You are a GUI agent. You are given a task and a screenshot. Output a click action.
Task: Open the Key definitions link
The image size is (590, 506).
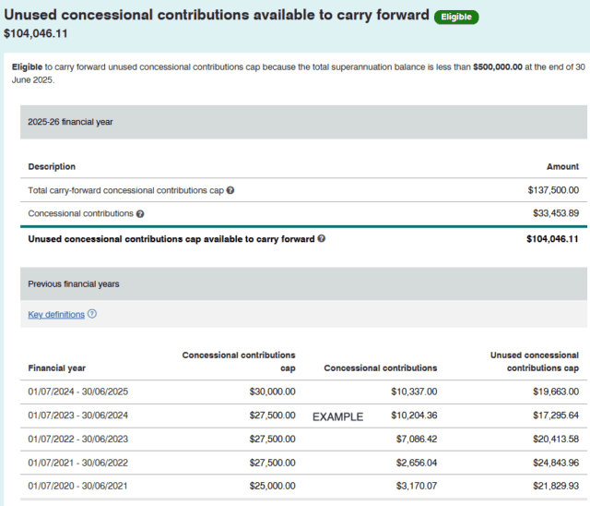point(56,314)
